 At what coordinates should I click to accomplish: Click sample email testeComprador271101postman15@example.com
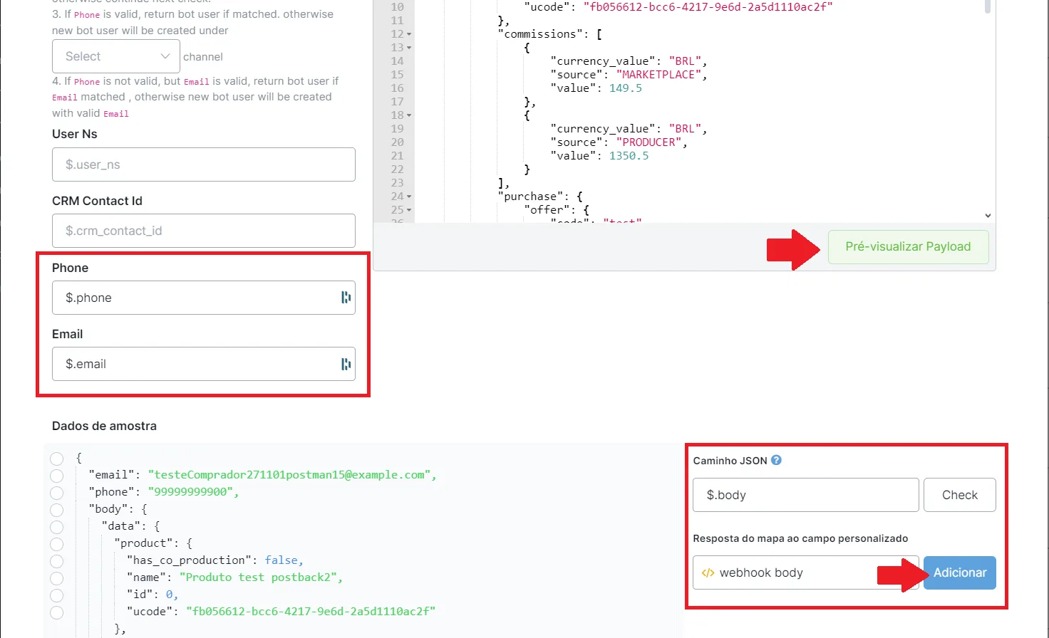click(x=289, y=475)
